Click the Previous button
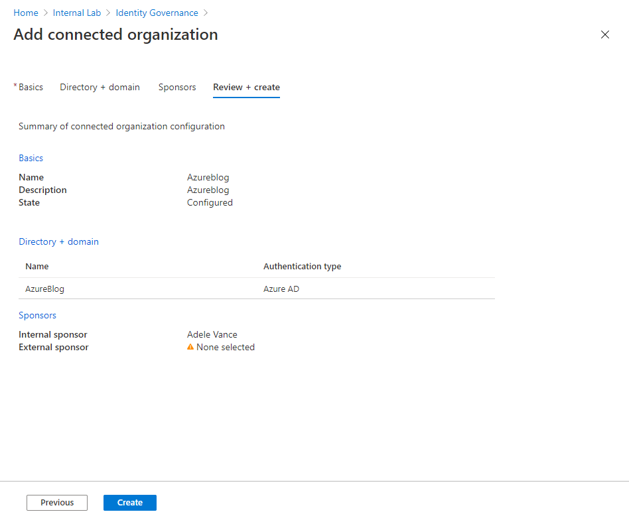629x524 pixels. pos(56,502)
